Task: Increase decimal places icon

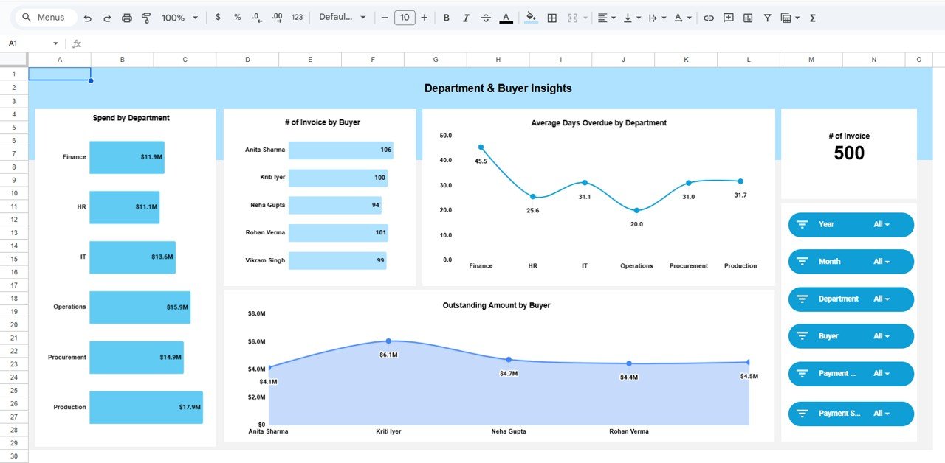Action: pos(277,17)
